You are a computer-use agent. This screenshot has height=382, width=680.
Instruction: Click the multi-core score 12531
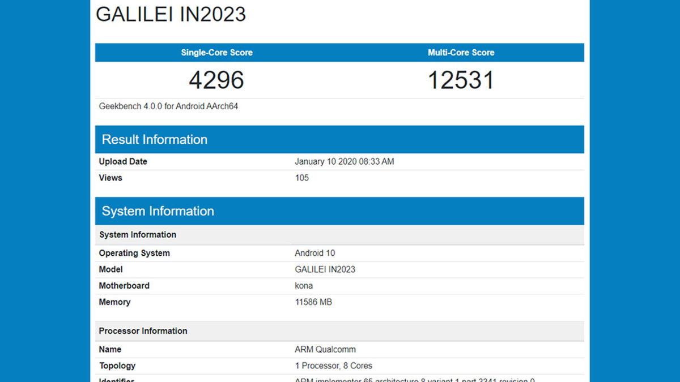[460, 80]
